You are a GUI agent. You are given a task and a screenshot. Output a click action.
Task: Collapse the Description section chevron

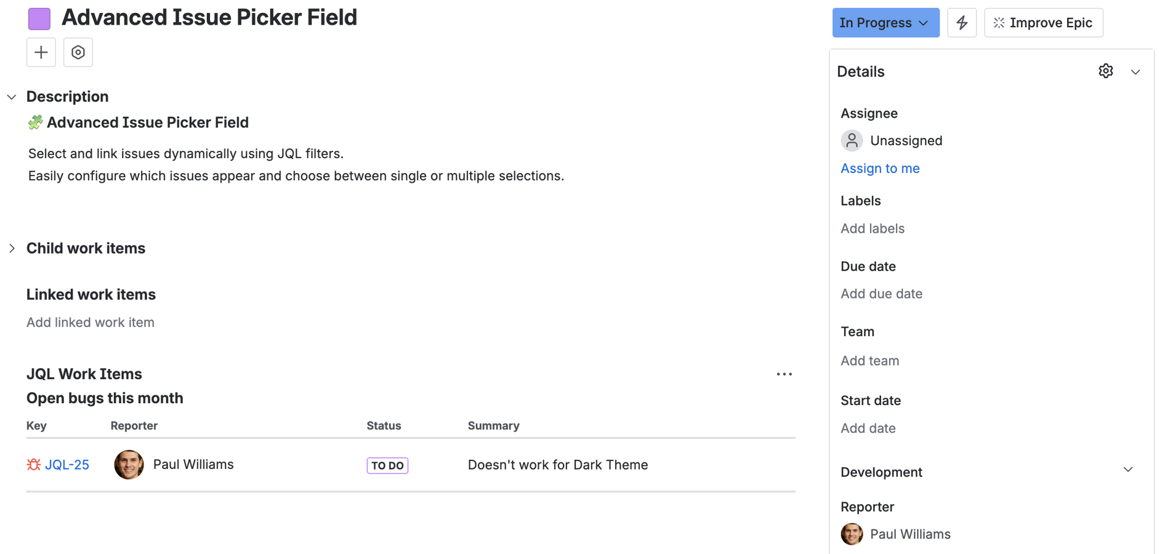click(x=12, y=97)
